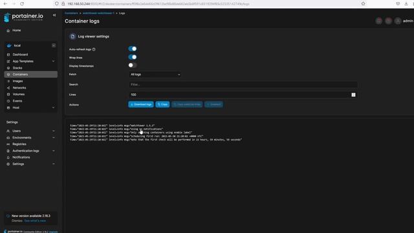This screenshot has width=414, height=233.
Task: Dismiss the new version notice
Action: (x=17, y=221)
